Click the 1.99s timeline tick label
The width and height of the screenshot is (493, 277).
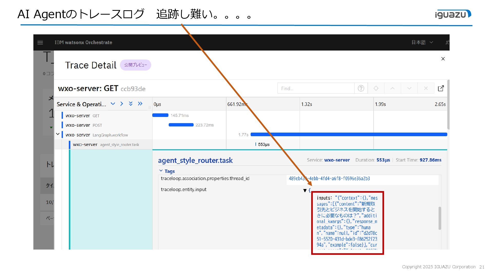pos(380,104)
